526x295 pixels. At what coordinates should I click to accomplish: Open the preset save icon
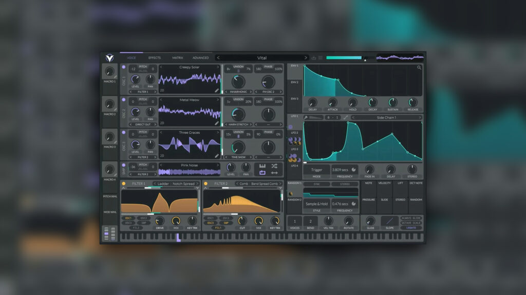[x=314, y=58]
